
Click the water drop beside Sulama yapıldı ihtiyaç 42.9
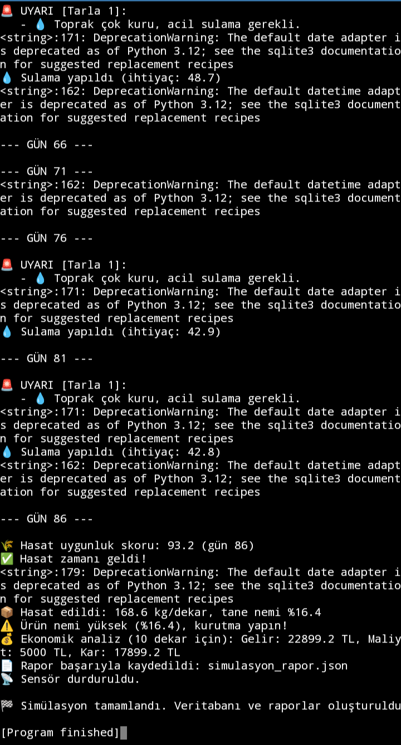7,332
